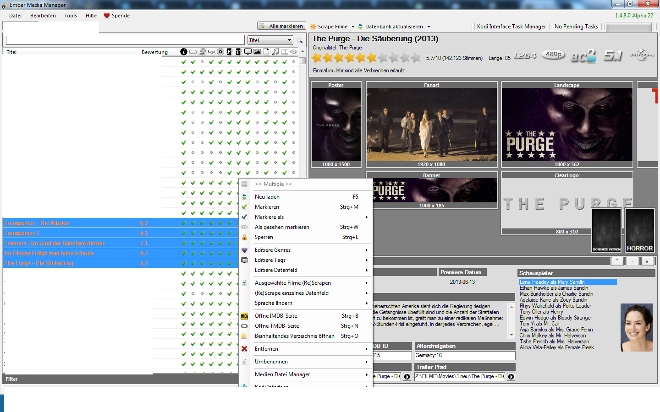Screen dimensions: 660x412
Task: Open the Bearbeiten menu
Action: click(x=43, y=16)
